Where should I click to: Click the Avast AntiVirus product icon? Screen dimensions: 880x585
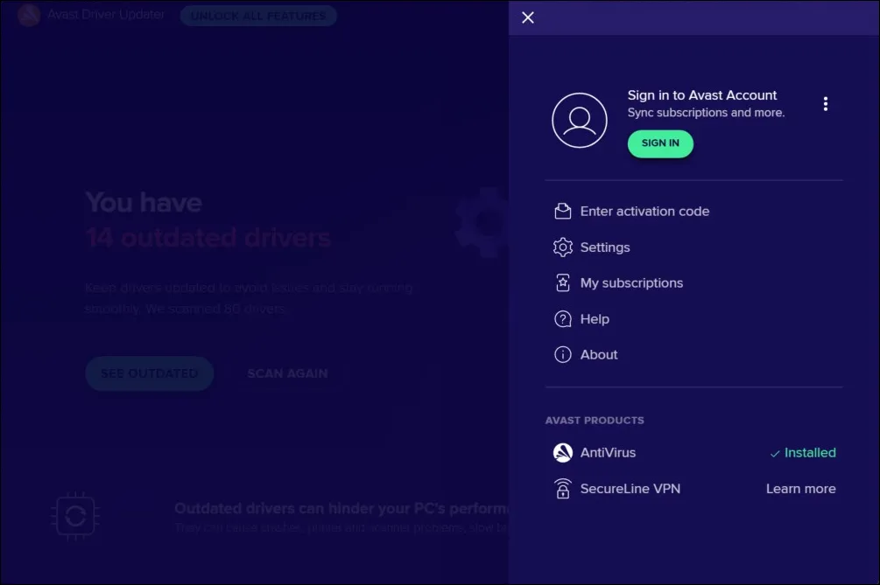pos(562,453)
